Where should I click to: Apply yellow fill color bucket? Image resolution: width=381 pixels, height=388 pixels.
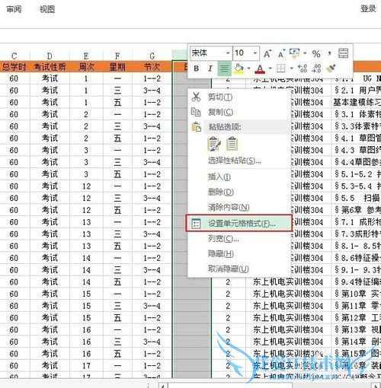(239, 68)
